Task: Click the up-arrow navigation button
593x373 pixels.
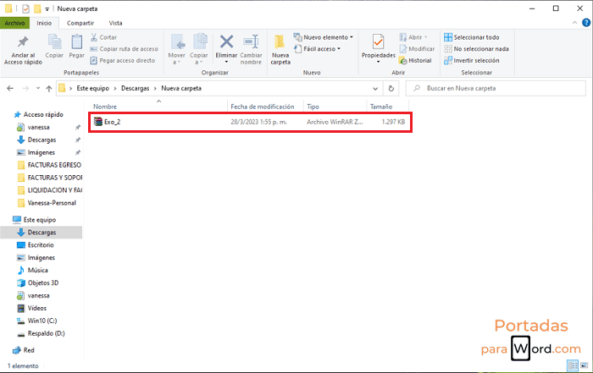Action: [x=46, y=88]
